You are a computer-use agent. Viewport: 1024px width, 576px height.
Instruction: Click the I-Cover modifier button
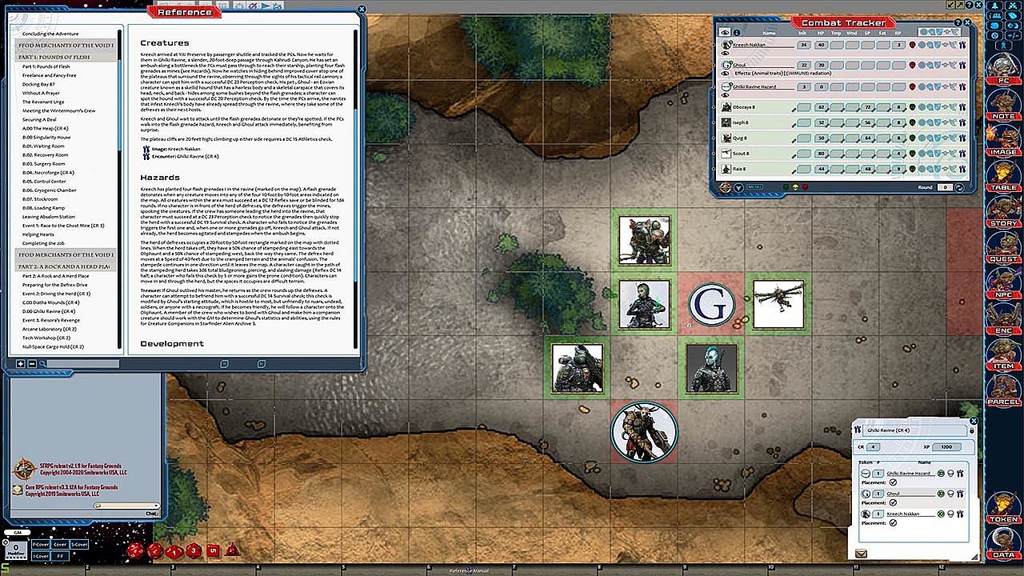(40, 554)
